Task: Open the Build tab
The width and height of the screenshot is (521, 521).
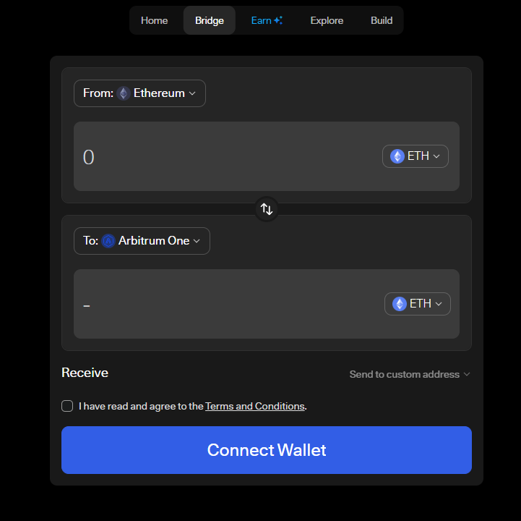Action: tap(382, 20)
